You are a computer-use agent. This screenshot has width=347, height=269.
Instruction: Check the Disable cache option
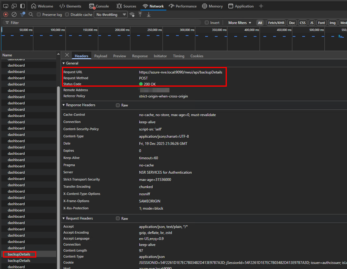[x=67, y=14]
